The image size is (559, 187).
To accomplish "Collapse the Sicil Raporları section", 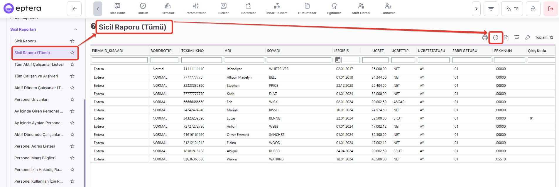I will point(76,29).
